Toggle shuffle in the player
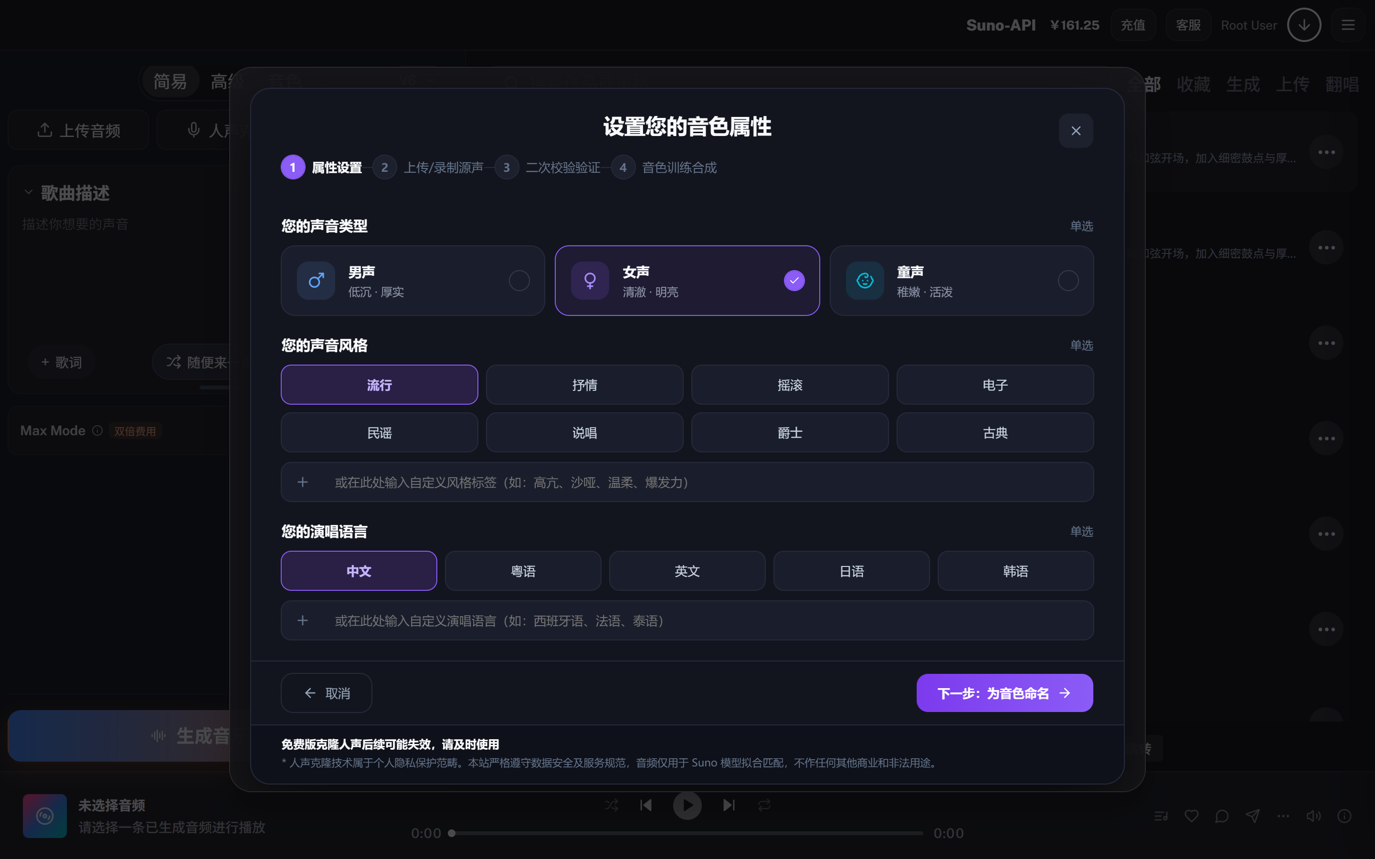1375x859 pixels. click(x=612, y=805)
